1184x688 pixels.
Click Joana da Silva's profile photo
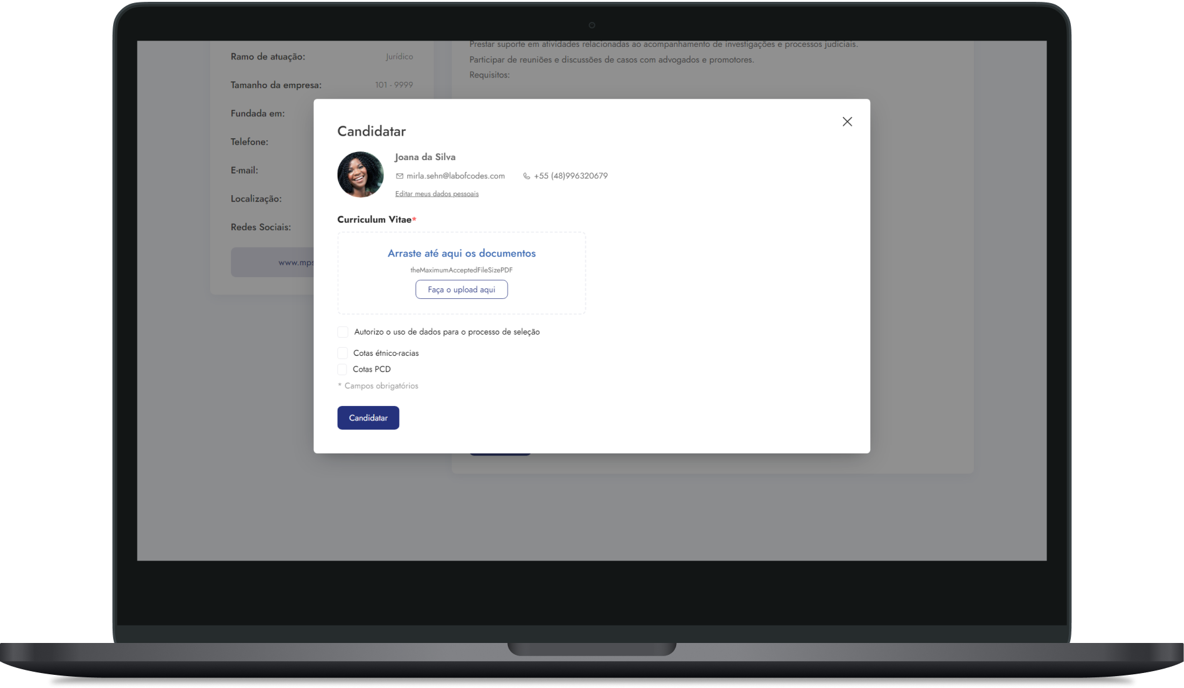(x=360, y=175)
